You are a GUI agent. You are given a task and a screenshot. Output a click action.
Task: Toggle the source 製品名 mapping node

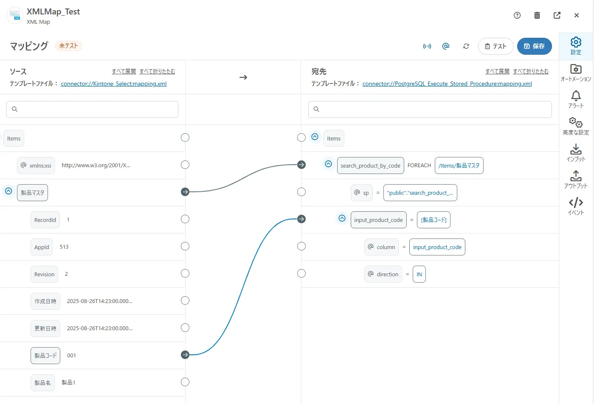(185, 382)
